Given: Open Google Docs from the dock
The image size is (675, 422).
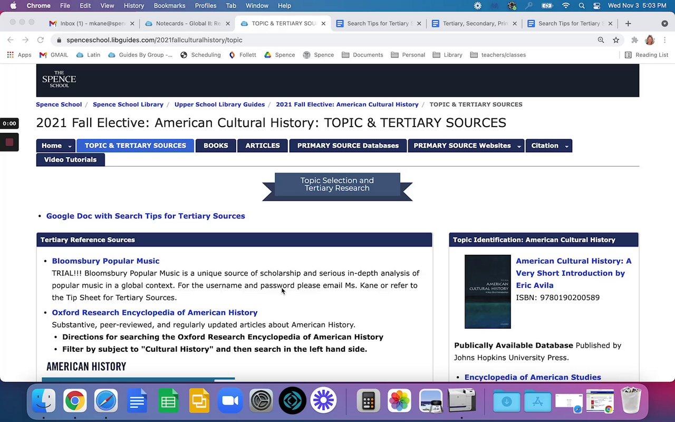Looking at the screenshot, I should [x=137, y=401].
